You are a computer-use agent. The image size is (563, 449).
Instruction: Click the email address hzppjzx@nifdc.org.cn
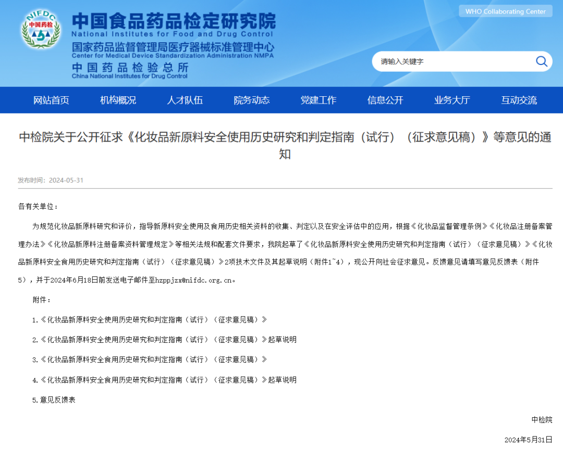point(193,280)
